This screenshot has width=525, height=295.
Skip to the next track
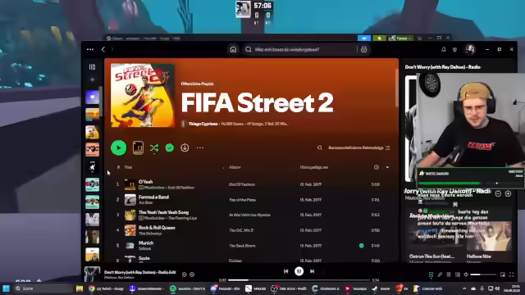coord(312,271)
